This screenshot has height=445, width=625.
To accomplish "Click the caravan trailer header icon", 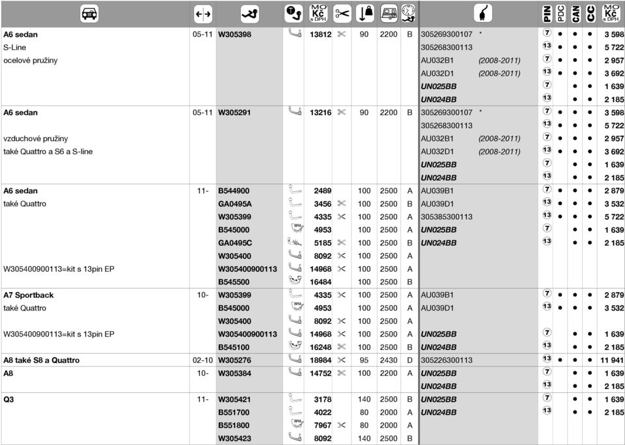I will (x=389, y=14).
